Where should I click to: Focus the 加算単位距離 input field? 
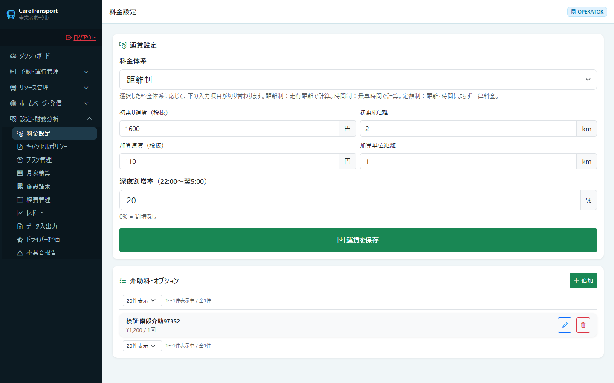(468, 161)
